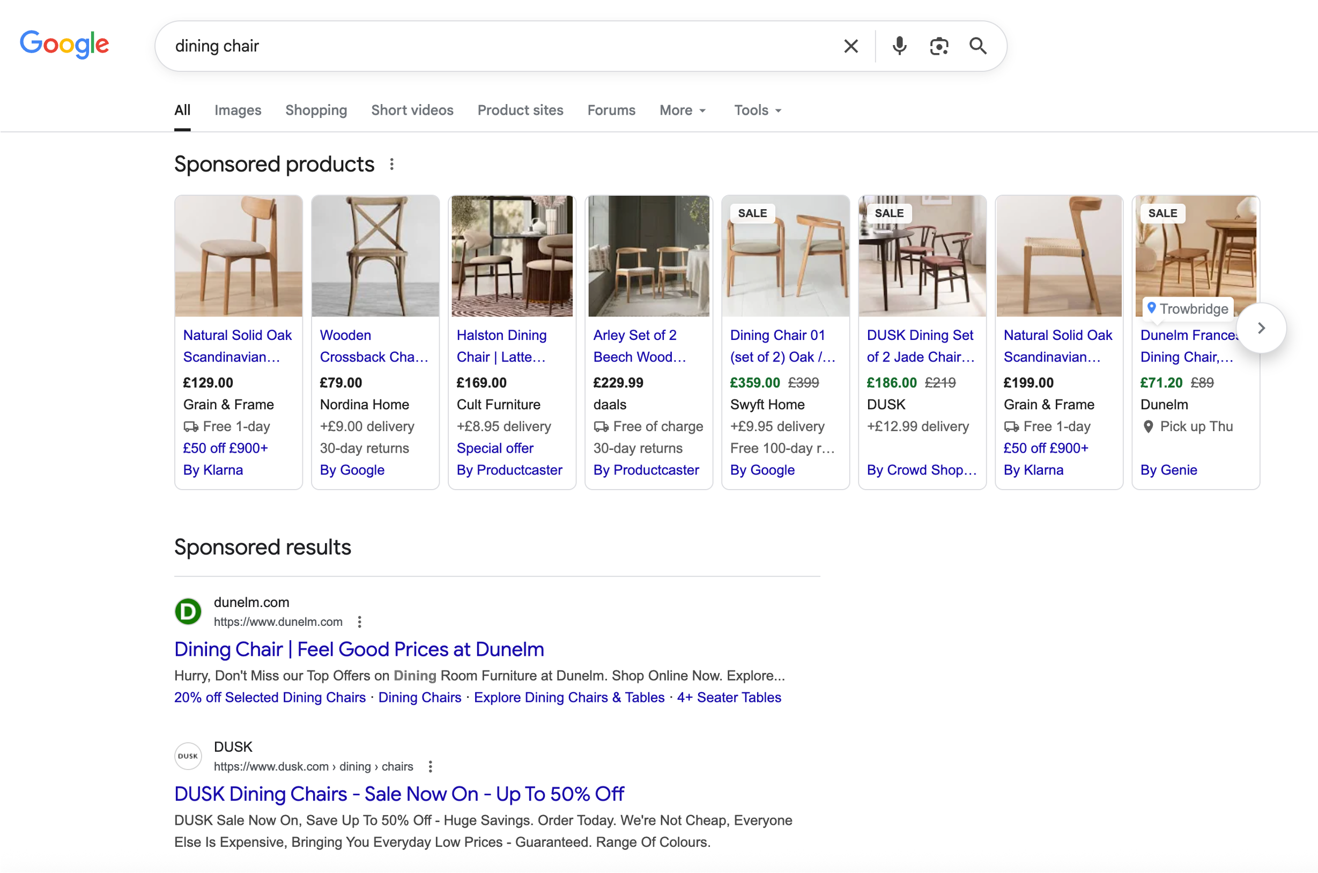
Task: Click 20% off Selected Dining Chairs sitelink
Action: click(270, 698)
